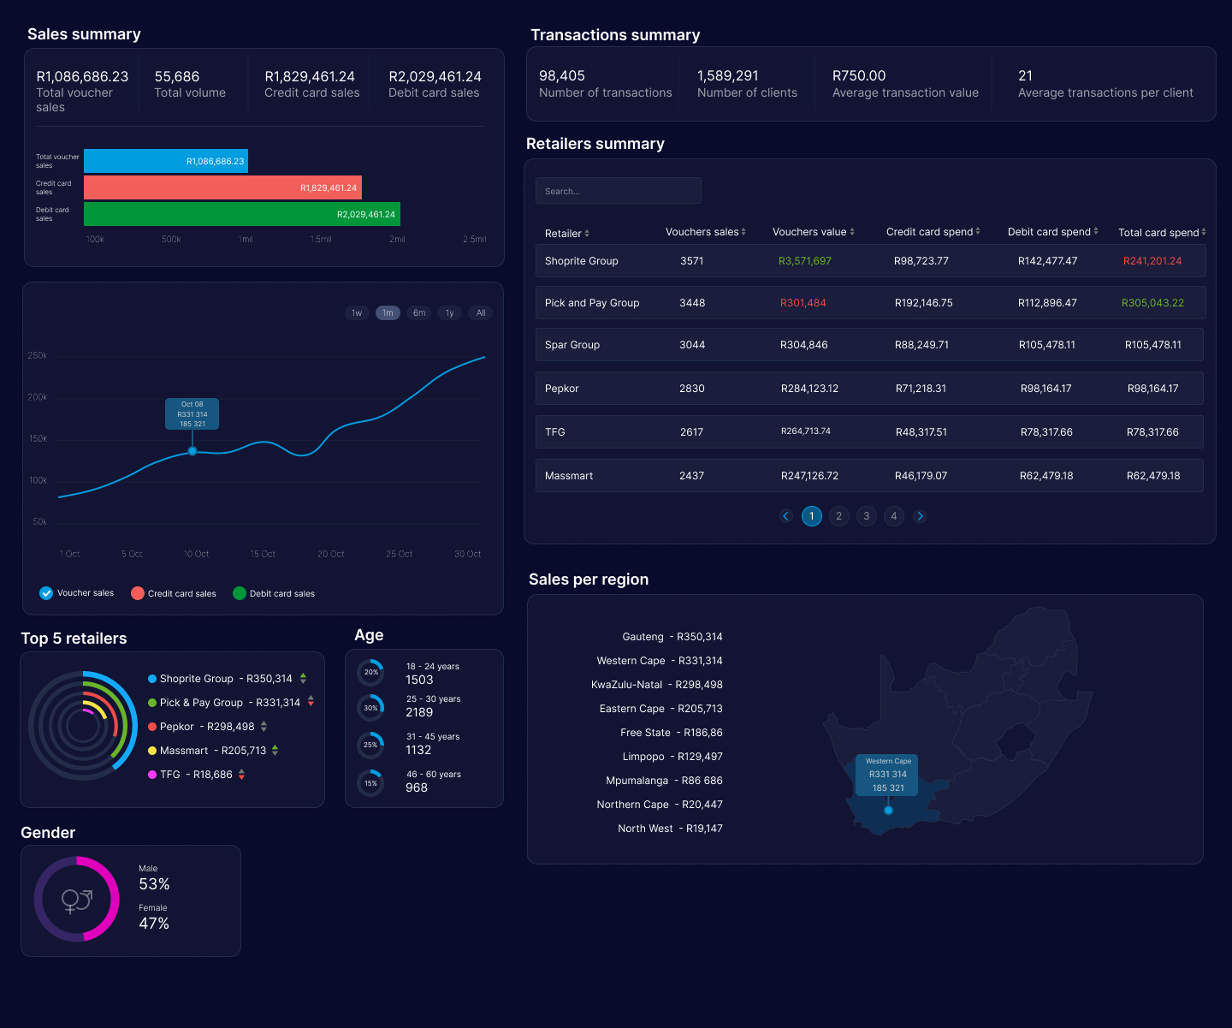Viewport: 1232px width, 1028px height.
Task: Click the 30% age ring indicator
Action: [x=370, y=708]
